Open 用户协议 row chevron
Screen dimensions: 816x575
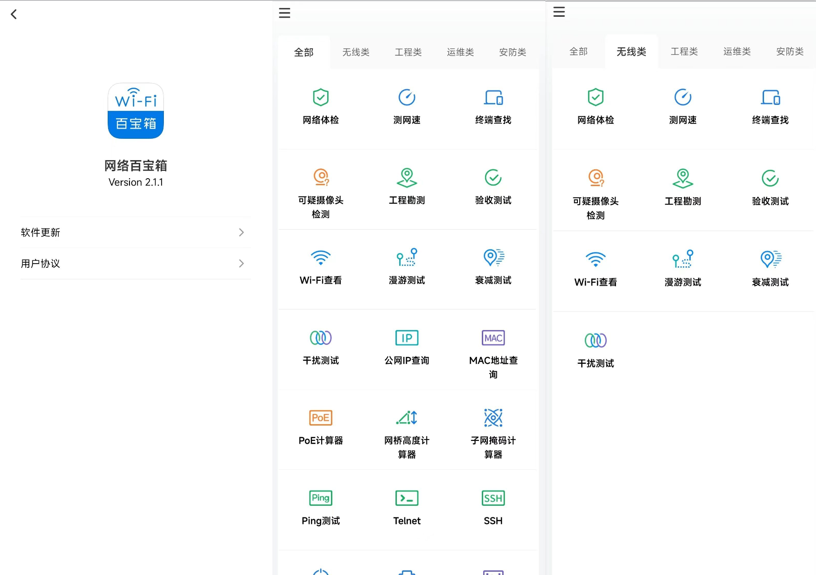coord(241,264)
